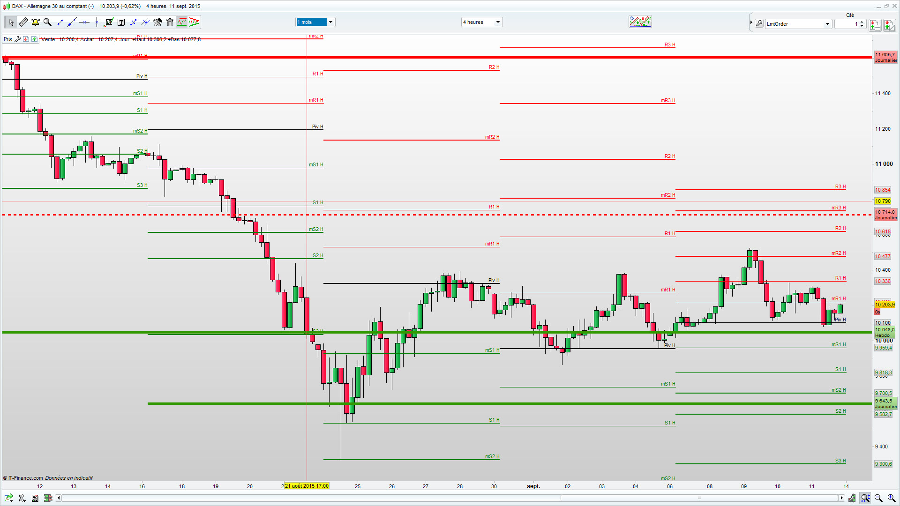Click the trash can delete objects icon
This screenshot has width=900, height=506.
click(170, 22)
